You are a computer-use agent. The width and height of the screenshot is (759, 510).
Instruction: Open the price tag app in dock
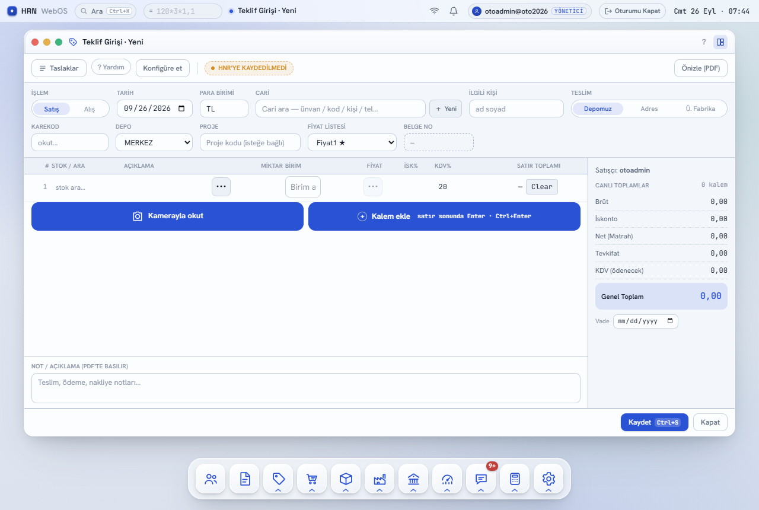pyautogui.click(x=278, y=479)
